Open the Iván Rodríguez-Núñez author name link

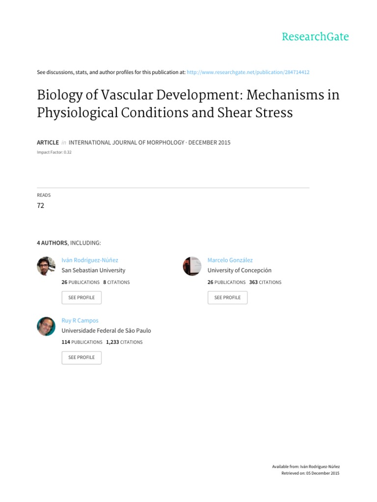89,260
